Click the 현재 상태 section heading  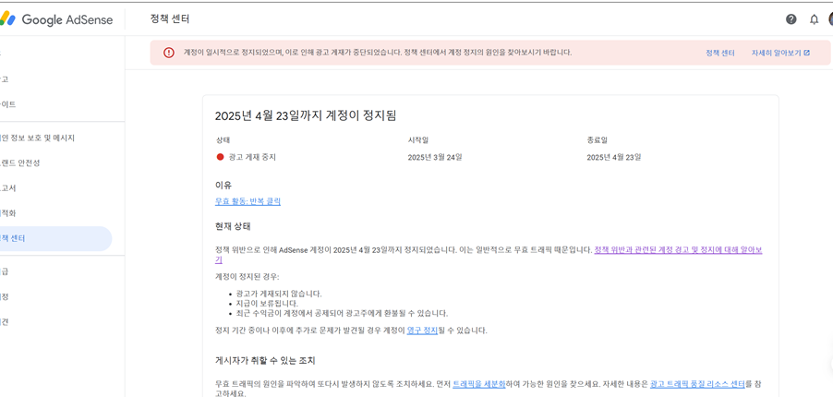pos(233,226)
